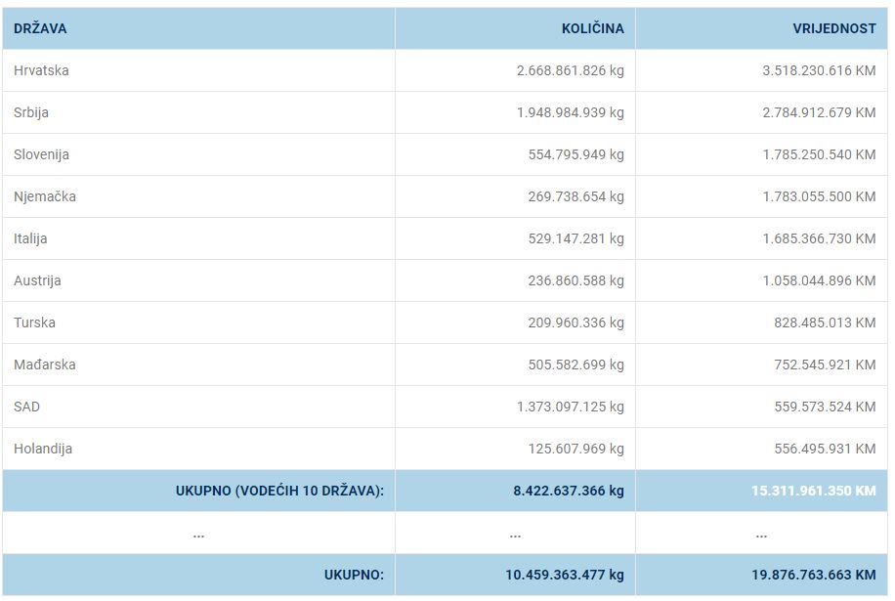The height and width of the screenshot is (601, 895).
Task: Click the SAD country cell
Action: tap(27, 407)
